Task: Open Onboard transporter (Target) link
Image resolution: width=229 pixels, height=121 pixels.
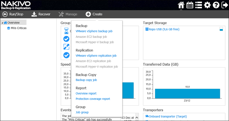Action: (168, 116)
